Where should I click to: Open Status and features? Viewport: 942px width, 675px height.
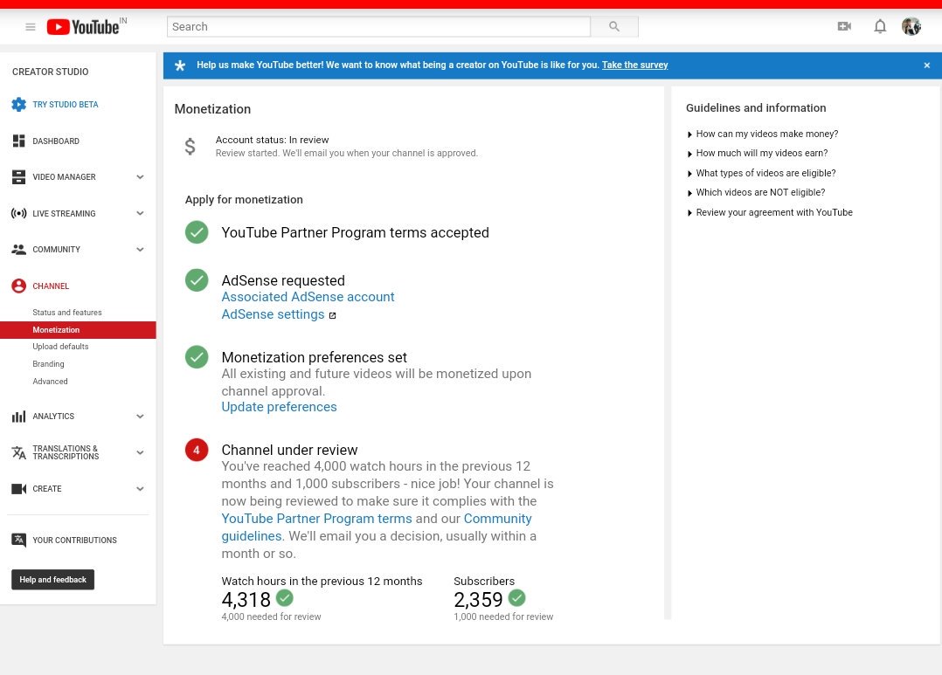coord(66,313)
